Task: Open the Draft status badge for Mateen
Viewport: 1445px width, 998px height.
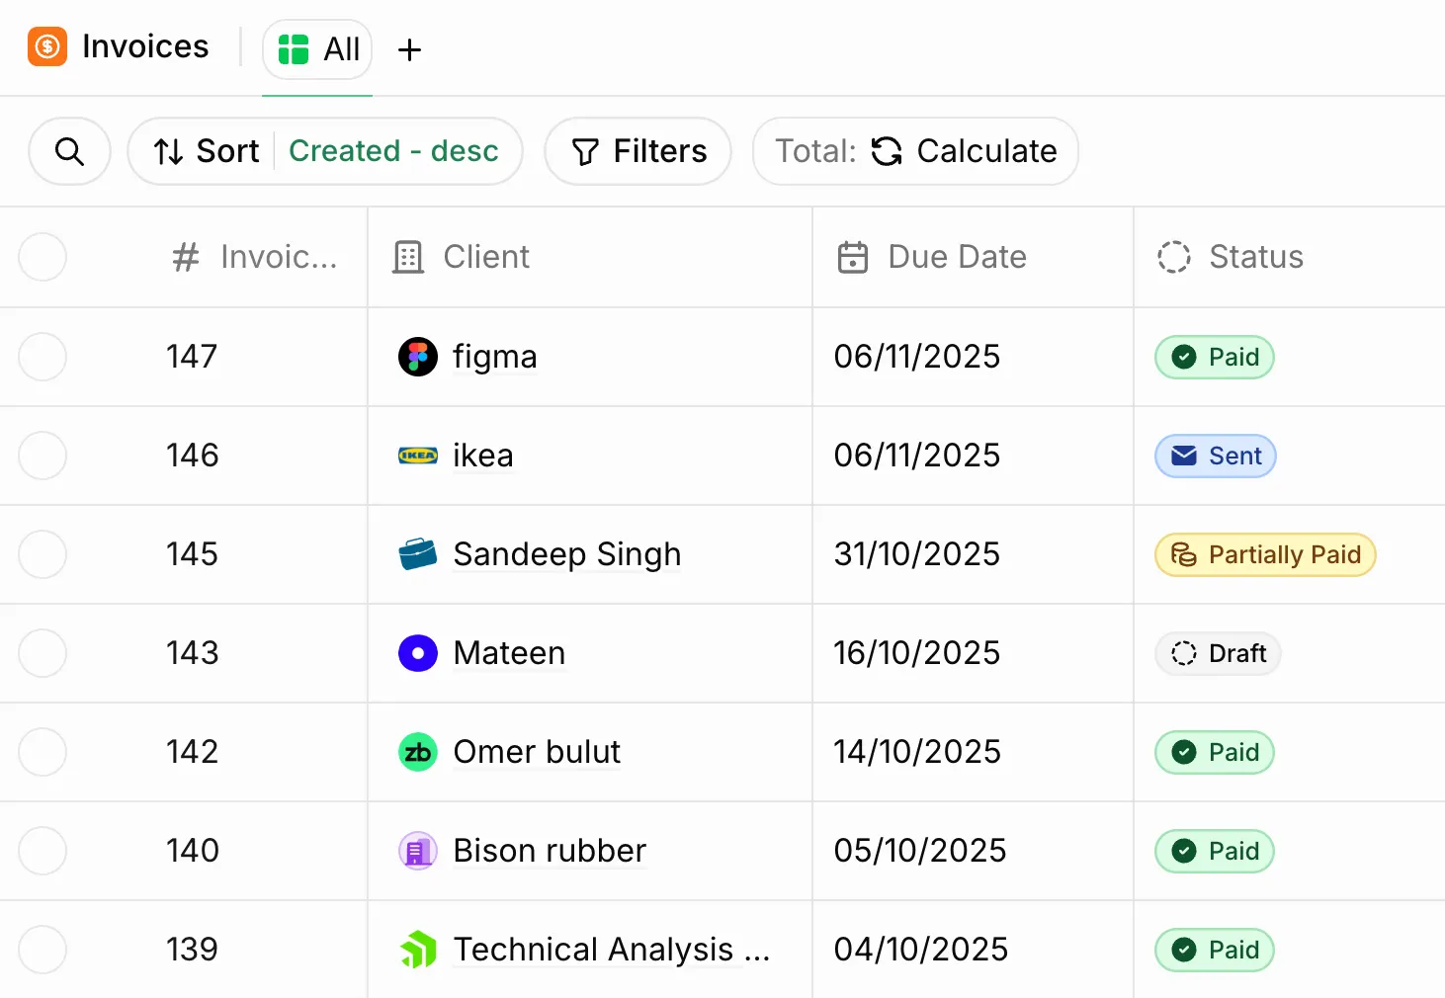Action: point(1219,653)
